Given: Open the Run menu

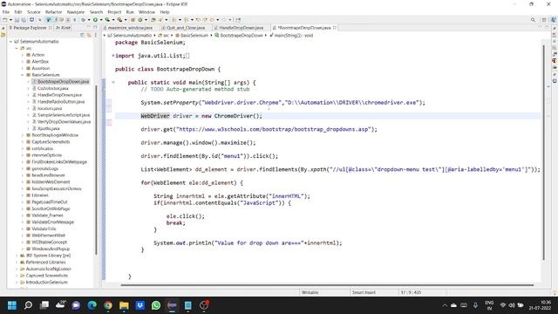Looking at the screenshot, I should pyautogui.click(x=130, y=12).
